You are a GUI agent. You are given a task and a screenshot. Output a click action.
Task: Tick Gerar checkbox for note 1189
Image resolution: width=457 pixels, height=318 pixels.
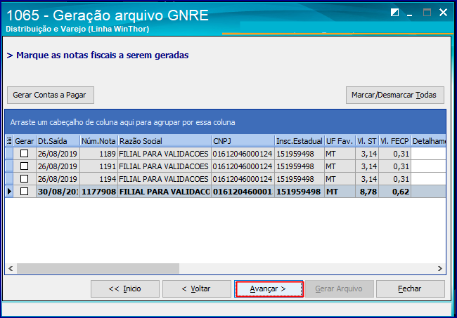pos(24,153)
